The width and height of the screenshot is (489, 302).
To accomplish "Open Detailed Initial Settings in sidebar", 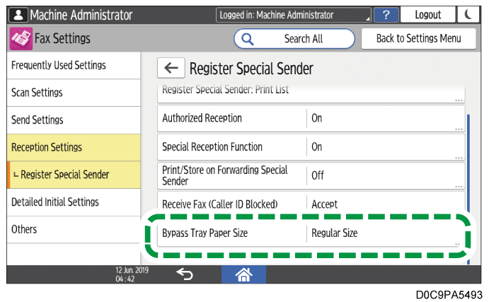I will point(70,202).
